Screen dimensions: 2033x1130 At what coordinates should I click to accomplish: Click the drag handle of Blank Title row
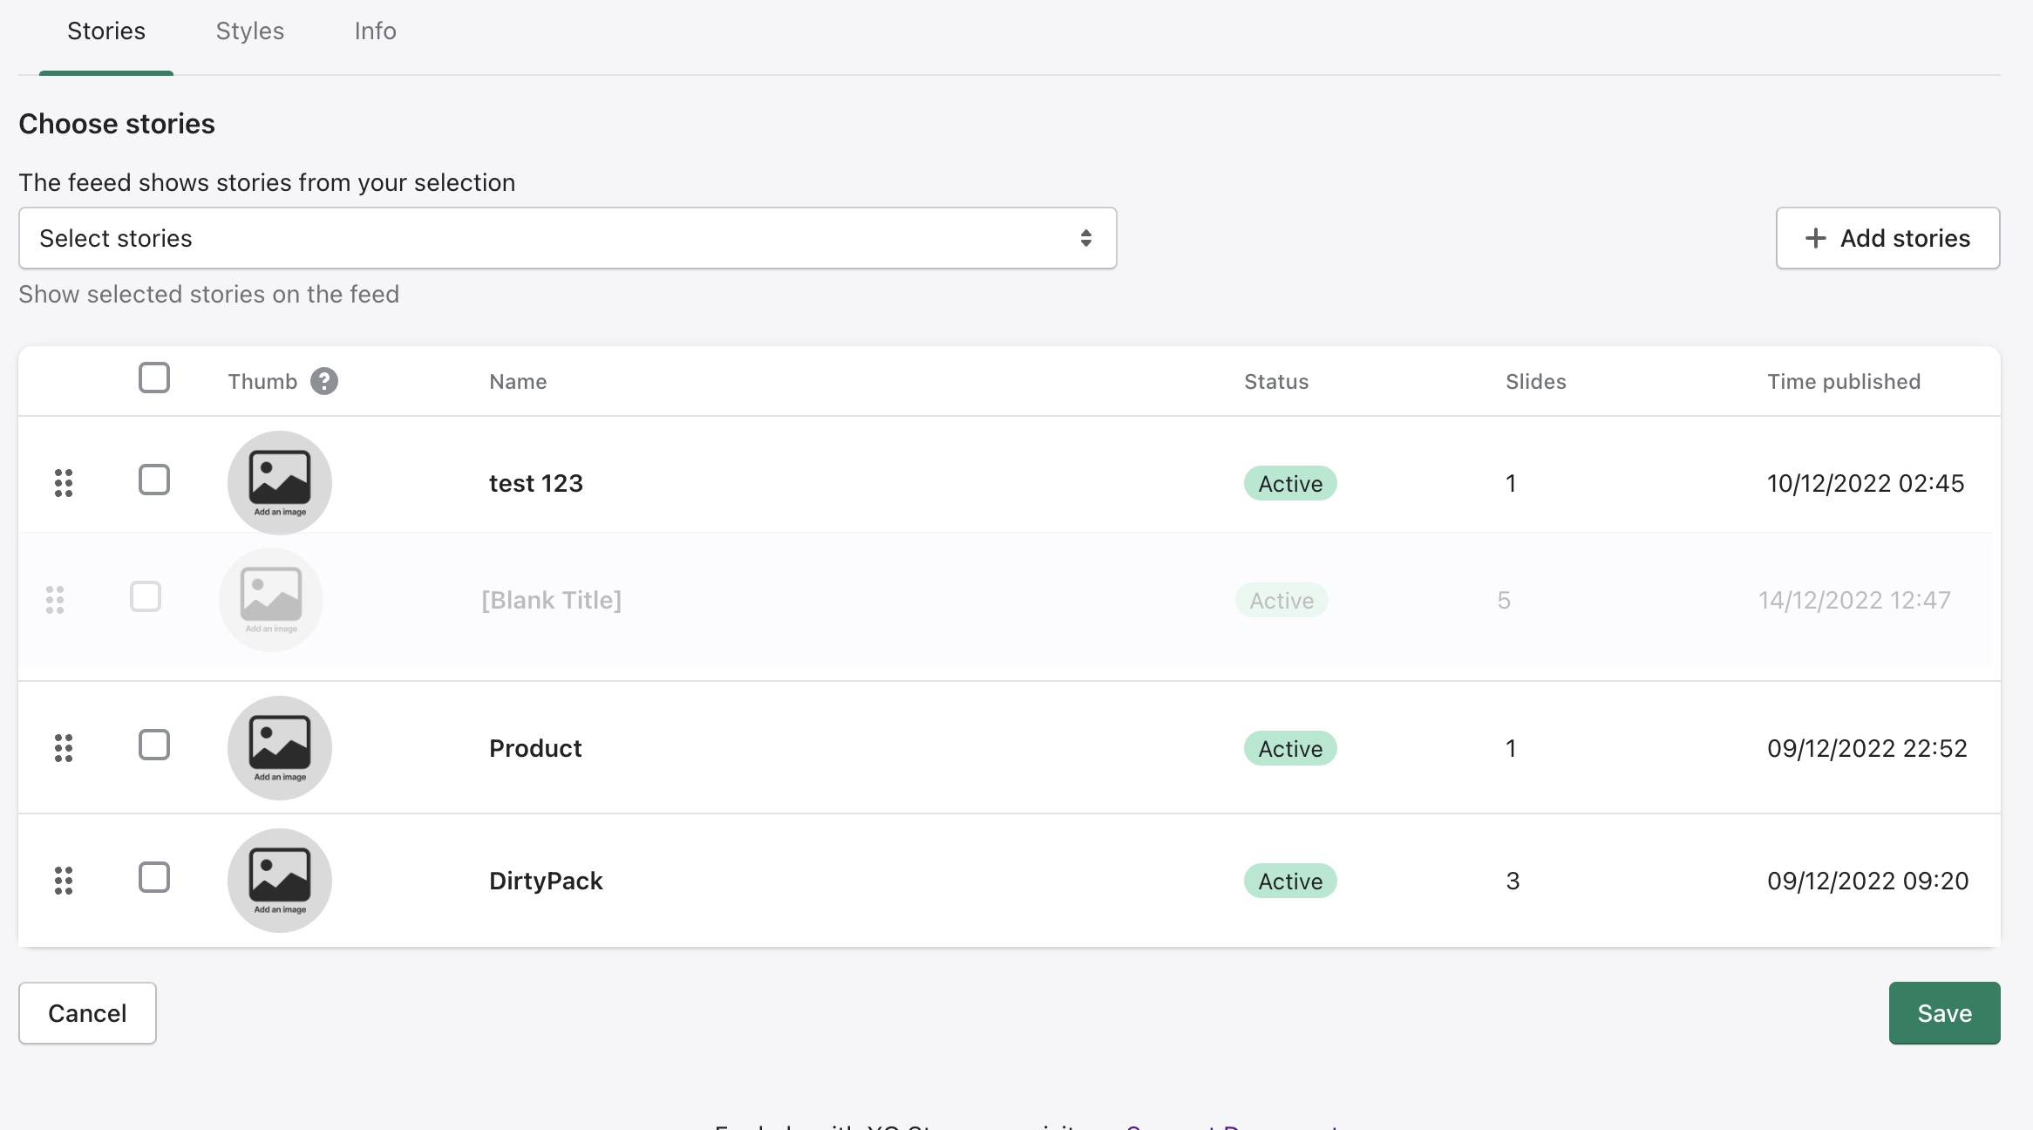[x=55, y=600]
